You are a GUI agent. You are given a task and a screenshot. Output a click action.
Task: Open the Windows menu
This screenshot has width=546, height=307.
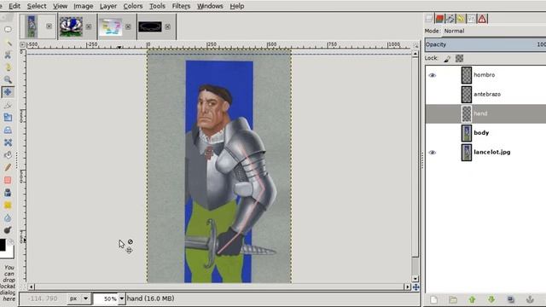point(210,6)
